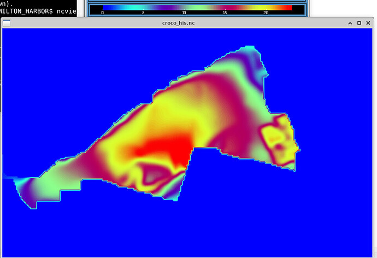This screenshot has height=258, width=377.
Task: Click the colorbar label 15
Action: point(225,13)
